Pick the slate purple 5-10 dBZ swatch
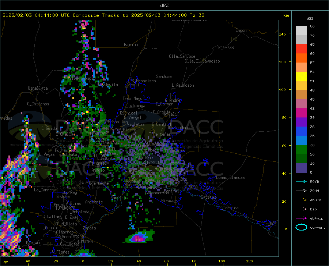Image resolution: width=329 pixels, height=266 pixels. (301, 168)
